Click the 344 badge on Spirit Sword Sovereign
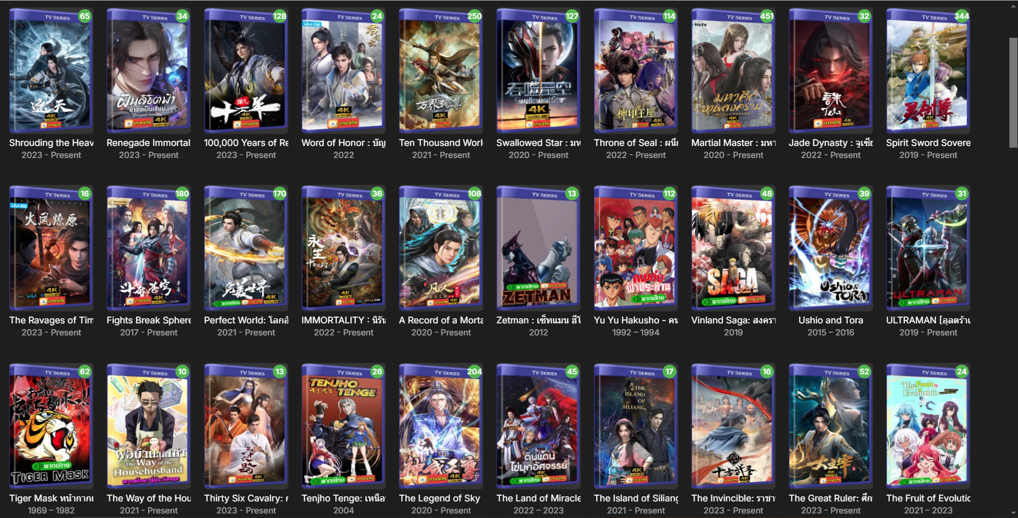1018x518 pixels. 961,16
